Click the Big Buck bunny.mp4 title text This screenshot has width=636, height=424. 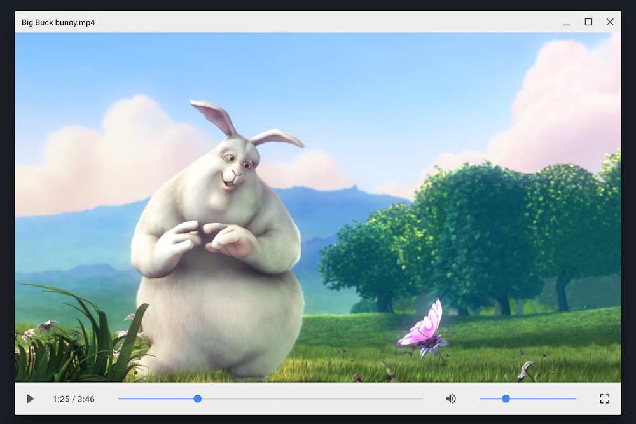coord(58,22)
